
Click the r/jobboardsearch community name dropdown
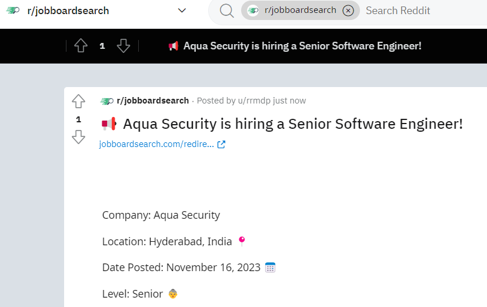tap(68, 11)
